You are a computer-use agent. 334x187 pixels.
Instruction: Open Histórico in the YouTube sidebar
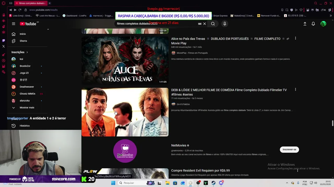[x=27, y=126]
